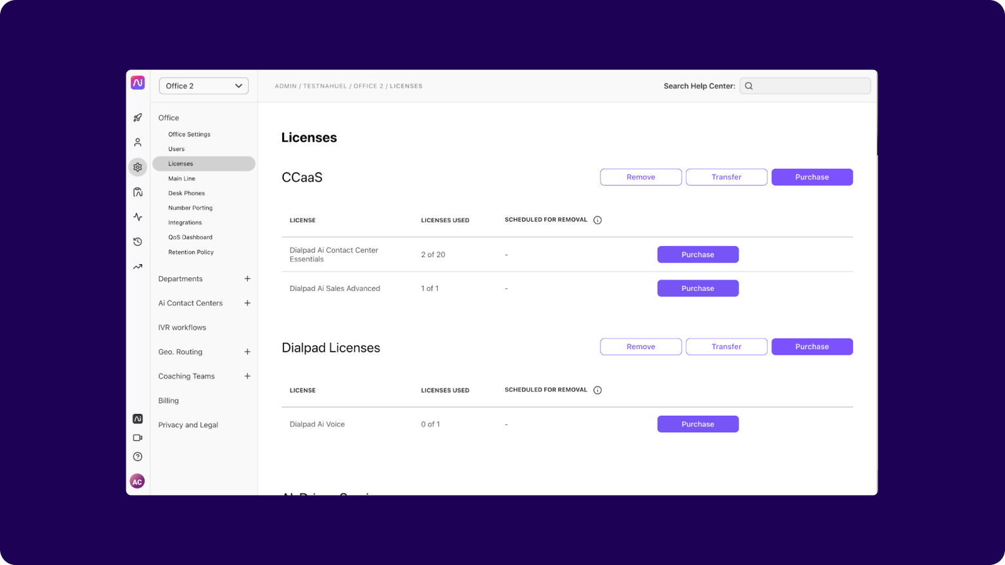This screenshot has width=1005, height=565.
Task: Open the call history clock icon
Action: tap(137, 241)
